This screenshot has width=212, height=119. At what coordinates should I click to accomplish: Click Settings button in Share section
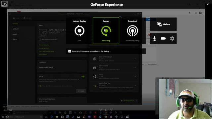pos(81,91)
